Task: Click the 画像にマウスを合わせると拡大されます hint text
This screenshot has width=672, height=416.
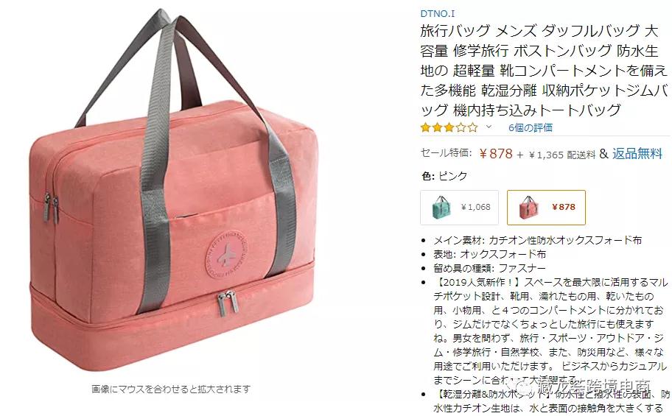Action: coord(171,389)
